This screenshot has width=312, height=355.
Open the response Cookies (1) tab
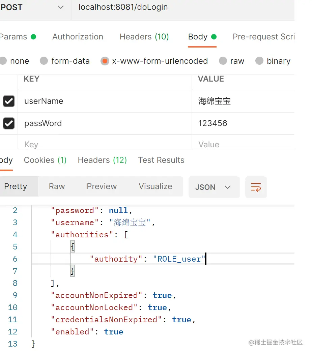(45, 160)
